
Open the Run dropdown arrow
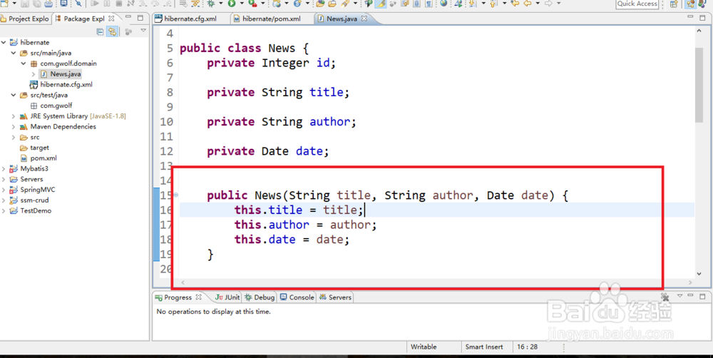pos(242,4)
